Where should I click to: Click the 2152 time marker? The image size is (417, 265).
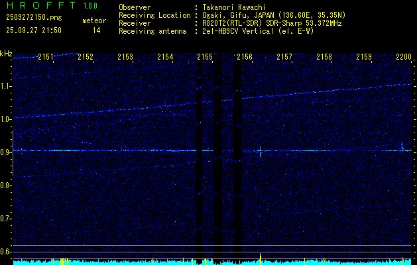pos(86,57)
